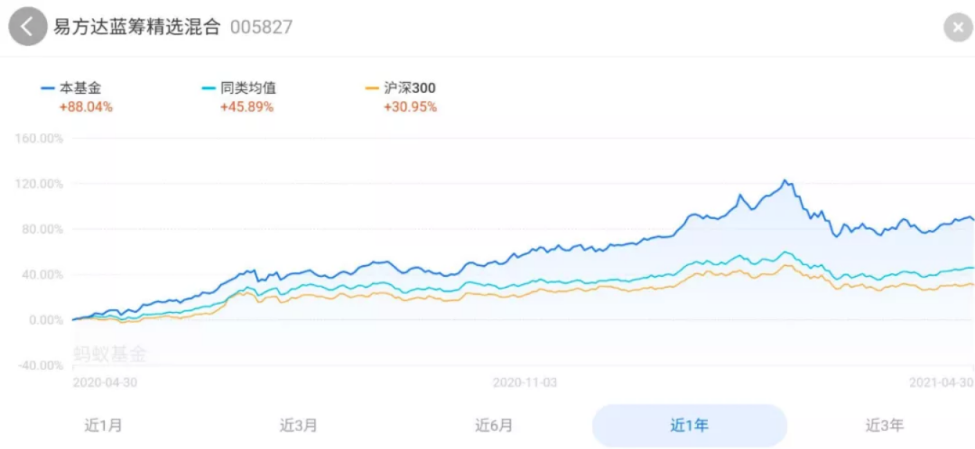Click the 2020-04-30 start date label

coord(105,382)
